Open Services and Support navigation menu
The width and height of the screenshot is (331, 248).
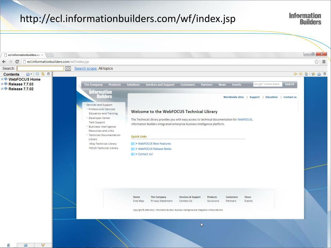[160, 85]
